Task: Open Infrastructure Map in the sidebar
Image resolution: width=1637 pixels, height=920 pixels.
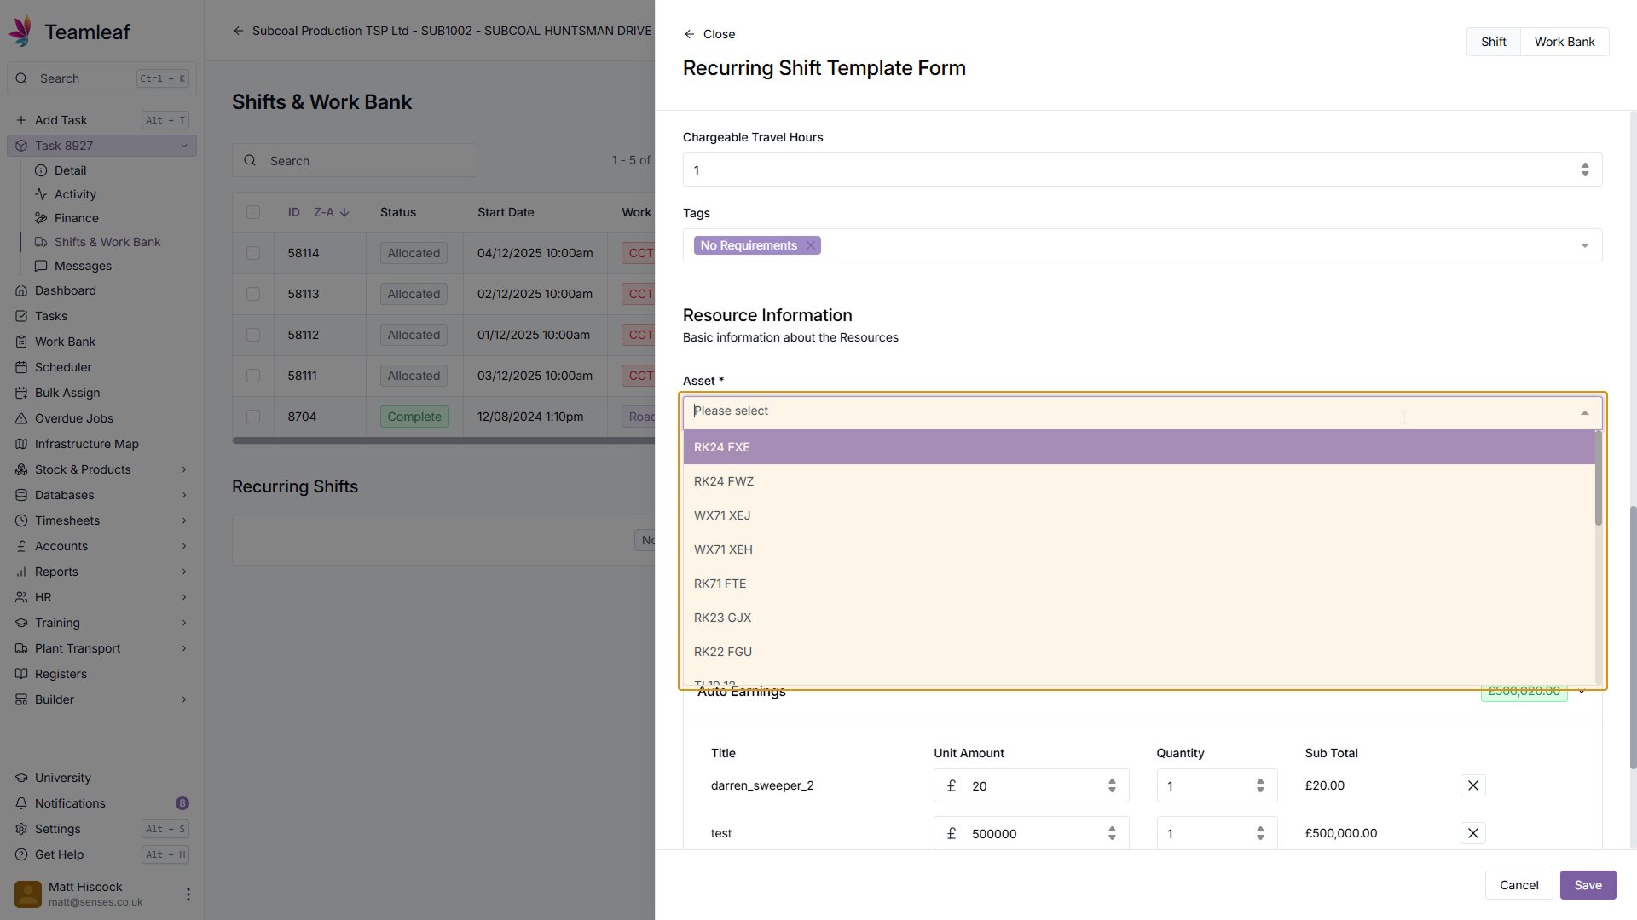Action: tap(86, 444)
